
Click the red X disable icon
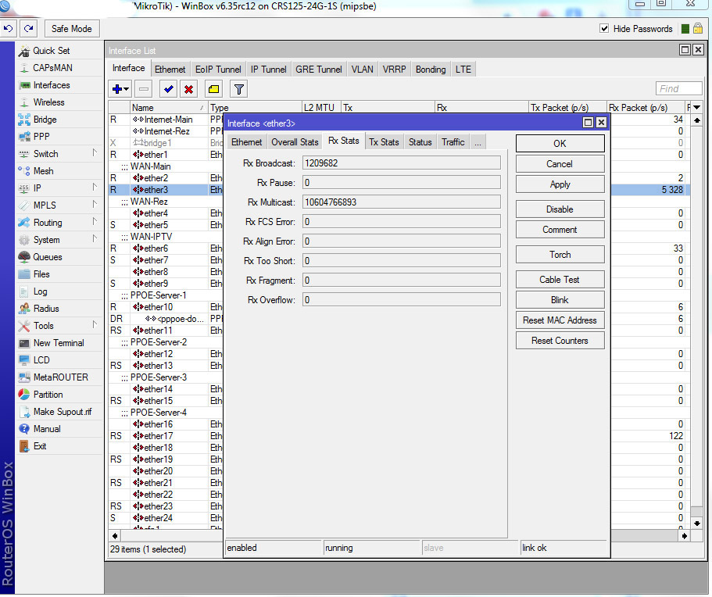coord(188,89)
